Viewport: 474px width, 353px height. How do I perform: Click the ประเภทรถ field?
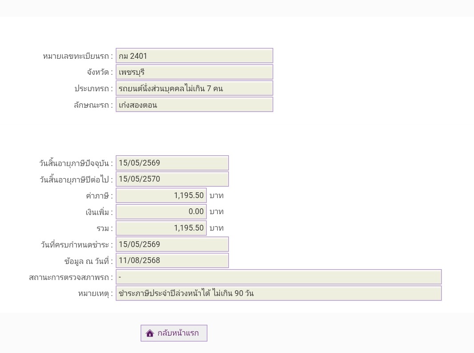(x=194, y=88)
